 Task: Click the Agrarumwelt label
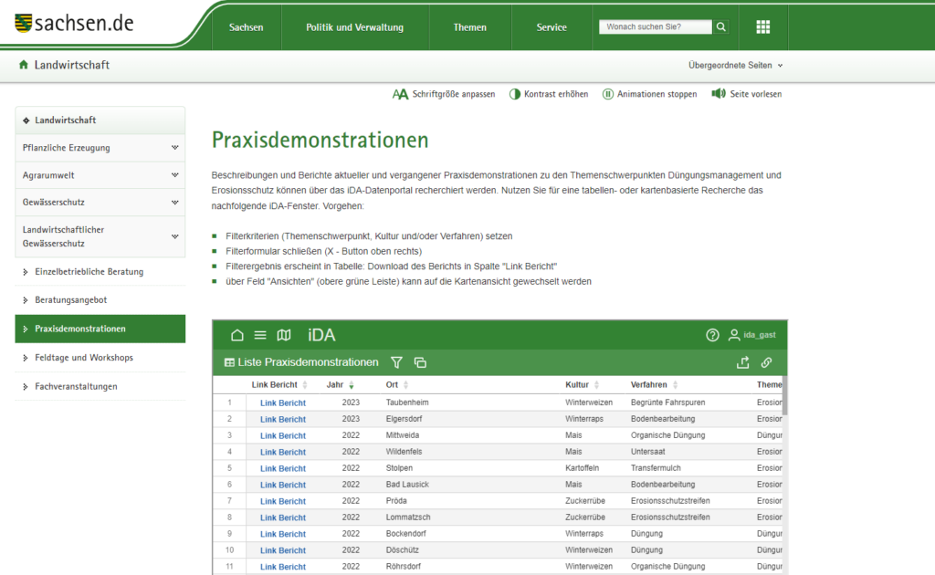(48, 175)
